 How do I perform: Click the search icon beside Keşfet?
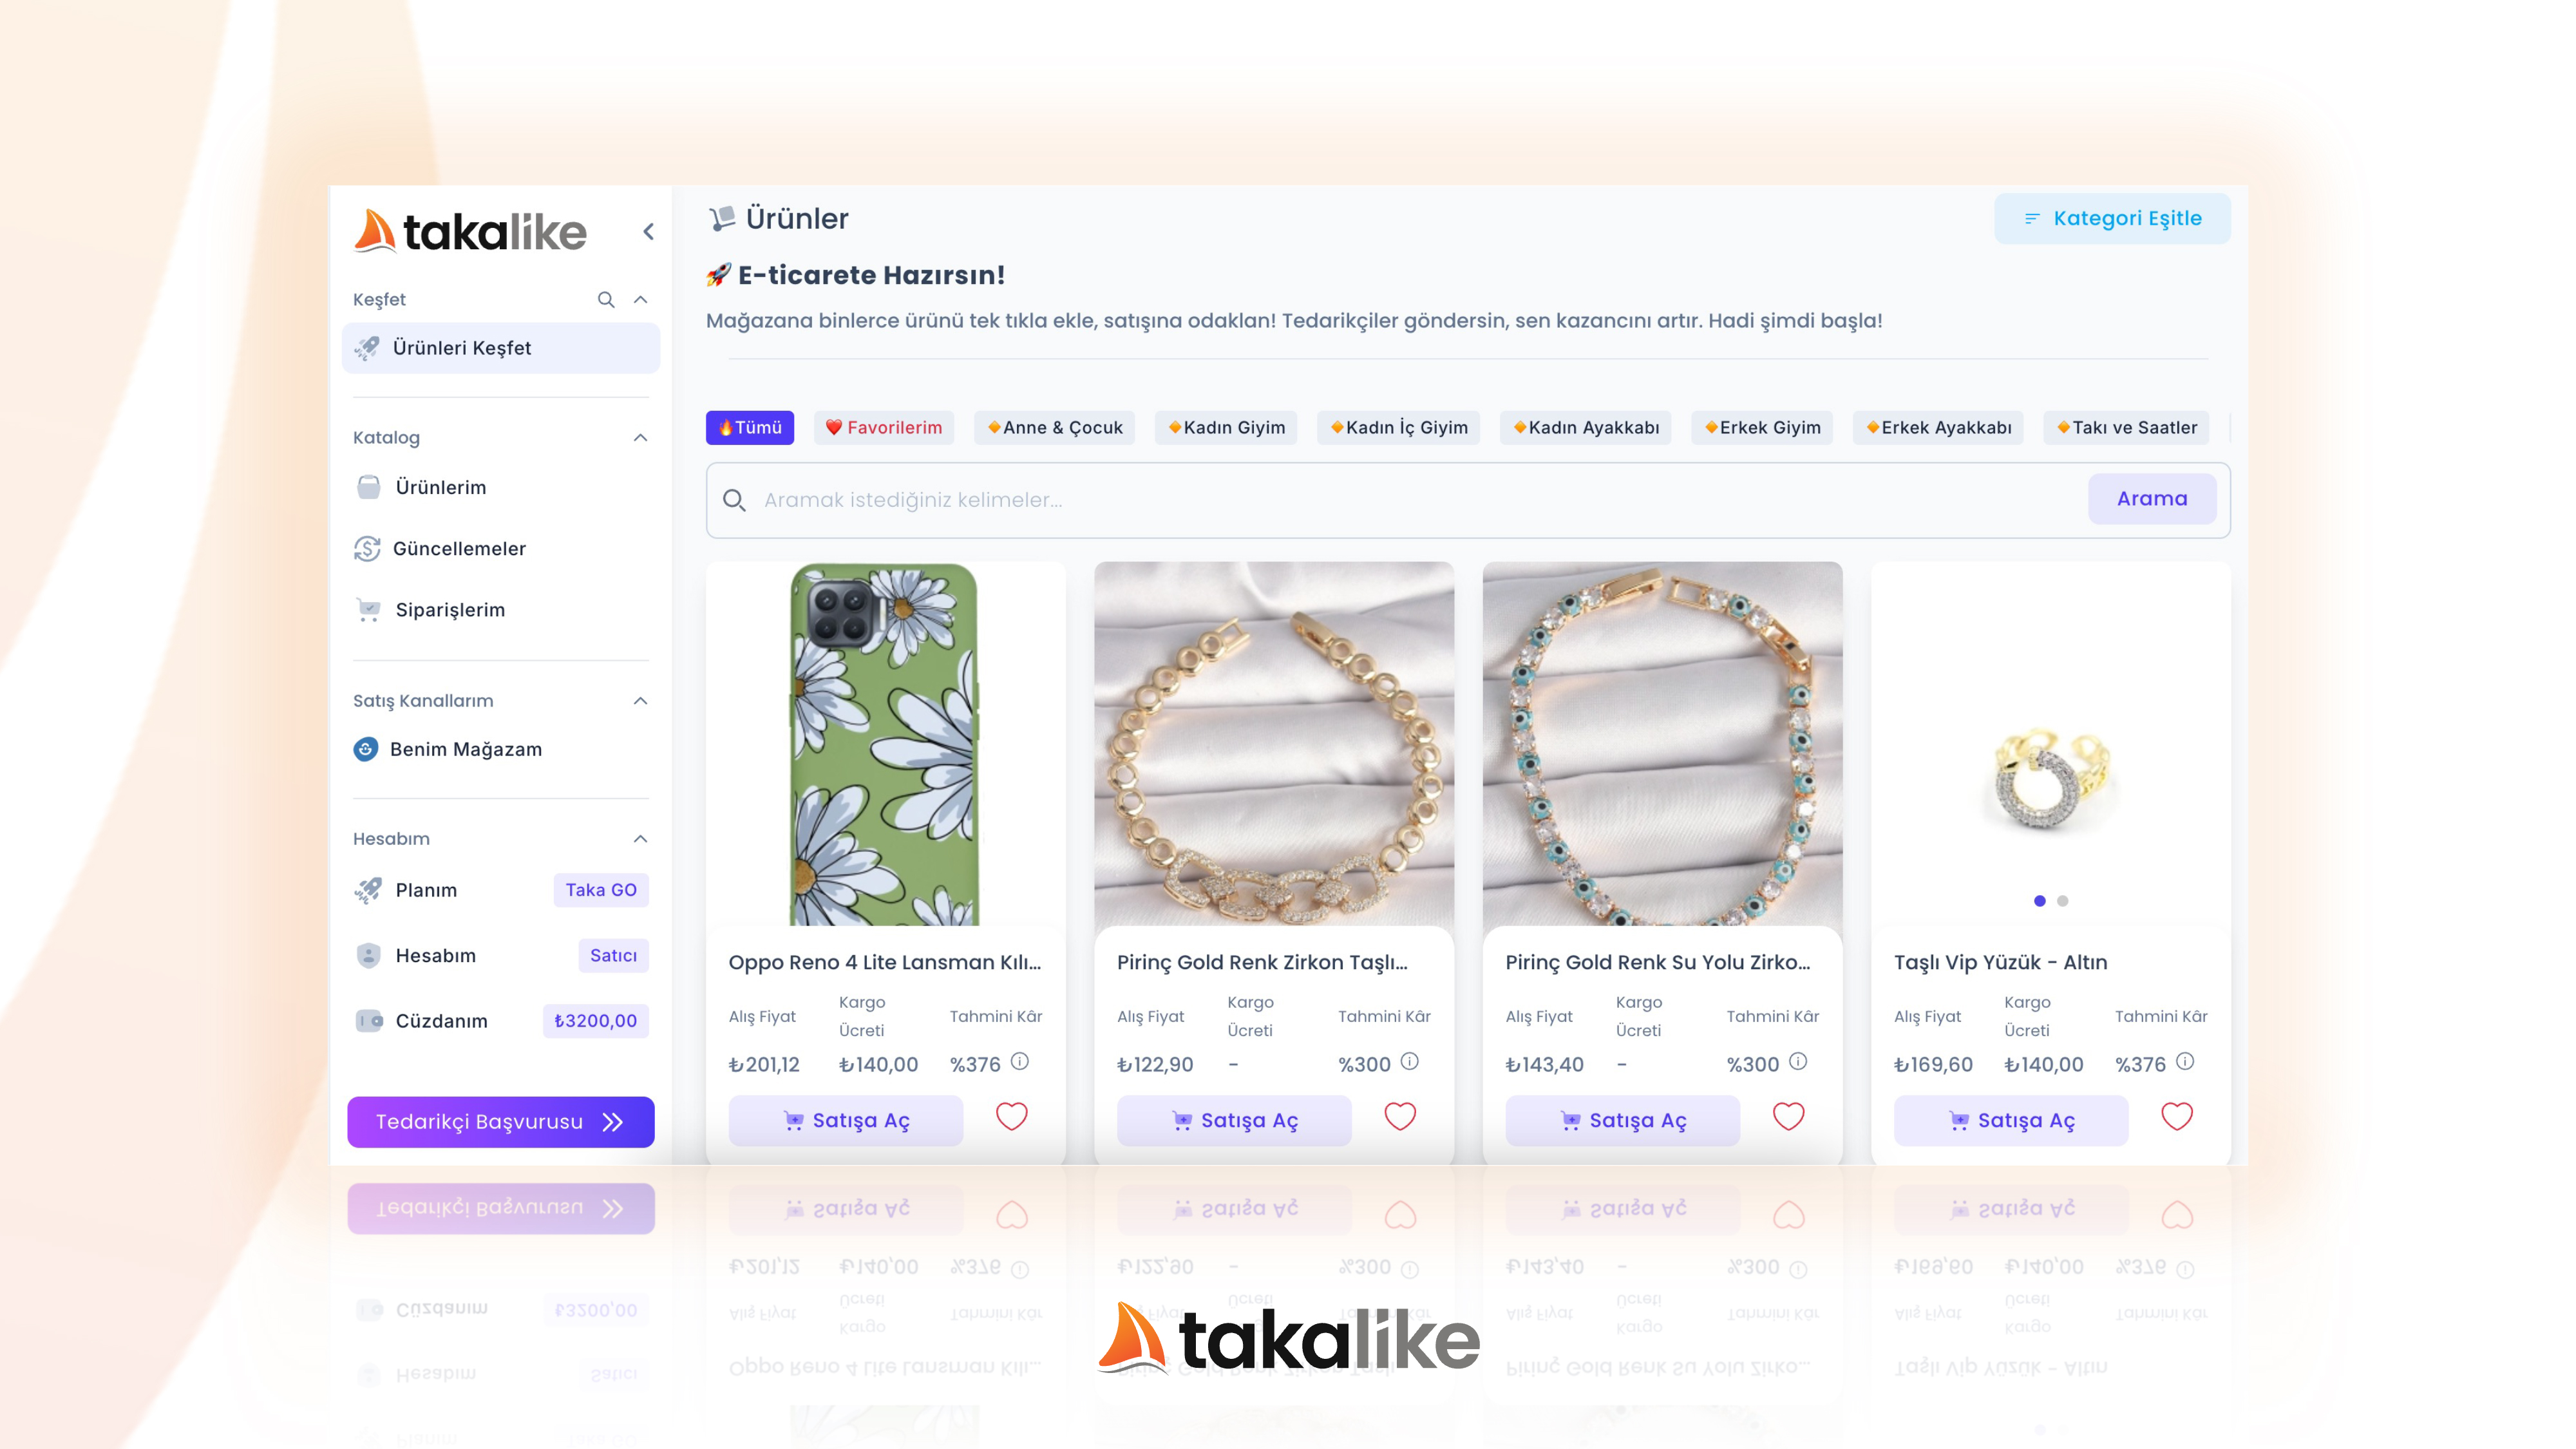tap(606, 300)
